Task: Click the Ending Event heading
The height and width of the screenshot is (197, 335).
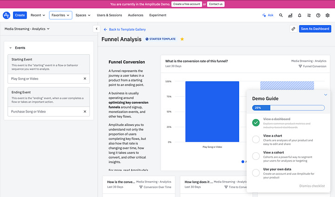Action: pyautogui.click(x=21, y=92)
